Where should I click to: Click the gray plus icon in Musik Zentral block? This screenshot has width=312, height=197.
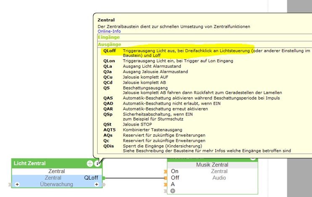tap(173, 191)
